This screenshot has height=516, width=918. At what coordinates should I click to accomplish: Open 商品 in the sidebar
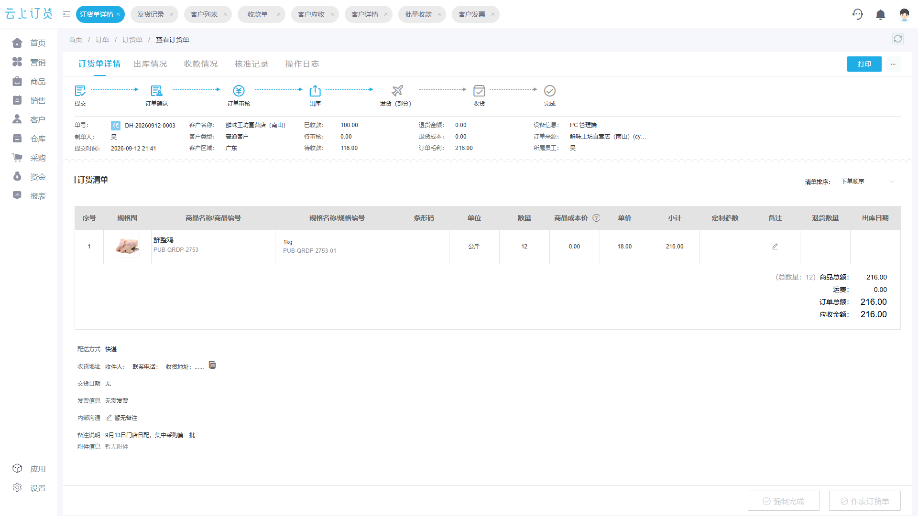tap(29, 81)
